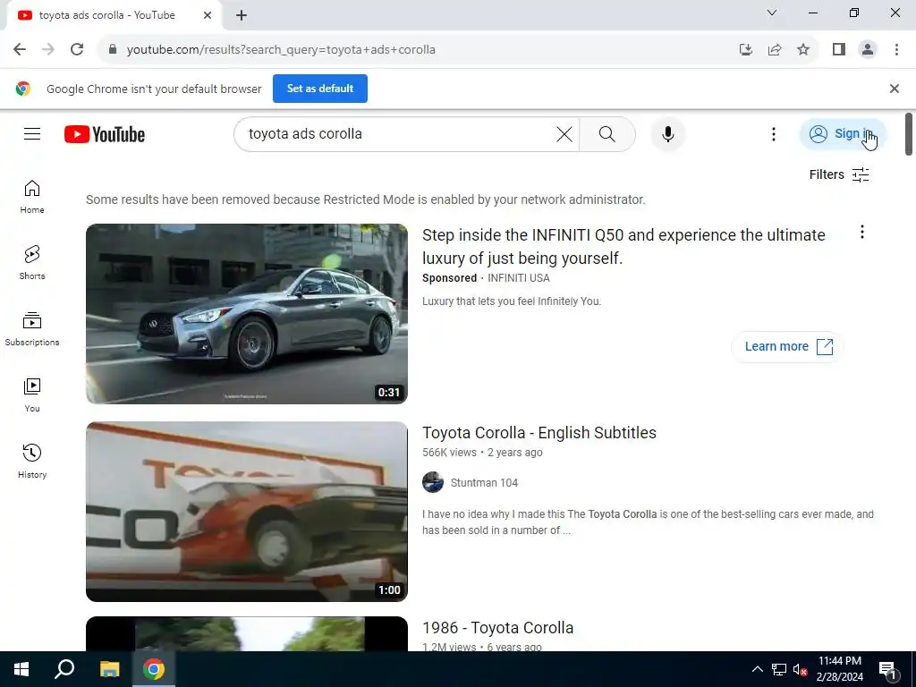
Task: Click Learn more on the INFINITI ad
Action: tap(787, 346)
